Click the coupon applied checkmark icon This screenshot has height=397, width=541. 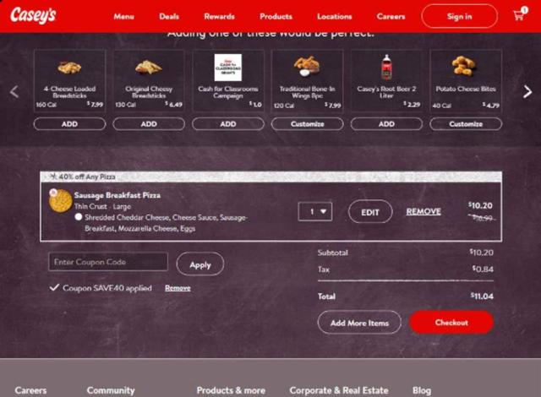(54, 287)
